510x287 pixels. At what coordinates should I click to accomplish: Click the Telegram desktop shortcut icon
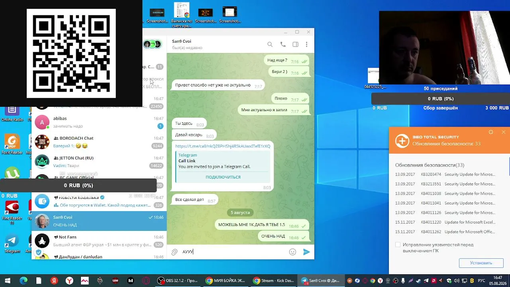click(x=12, y=244)
